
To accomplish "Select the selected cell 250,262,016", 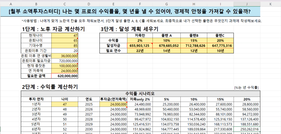I will 247,129.
